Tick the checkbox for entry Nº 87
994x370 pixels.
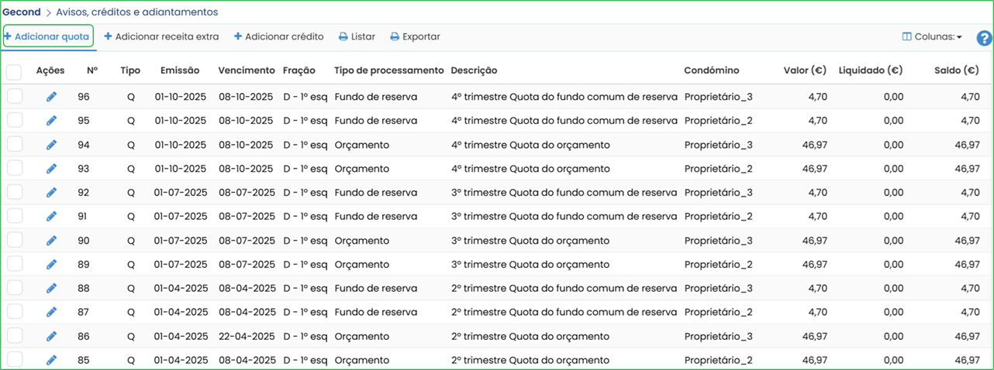coord(15,313)
